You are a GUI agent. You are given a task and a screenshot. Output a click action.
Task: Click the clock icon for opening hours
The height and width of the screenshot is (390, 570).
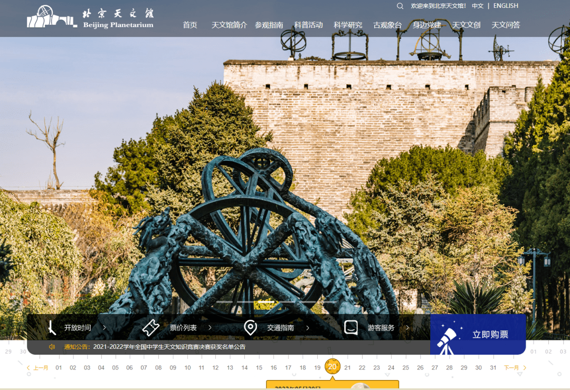click(52, 327)
